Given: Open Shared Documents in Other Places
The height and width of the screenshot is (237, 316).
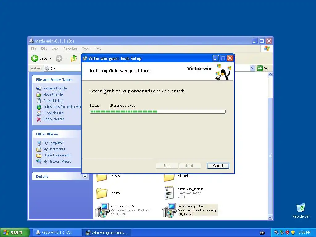Looking at the screenshot, I should pyautogui.click(x=57, y=155).
